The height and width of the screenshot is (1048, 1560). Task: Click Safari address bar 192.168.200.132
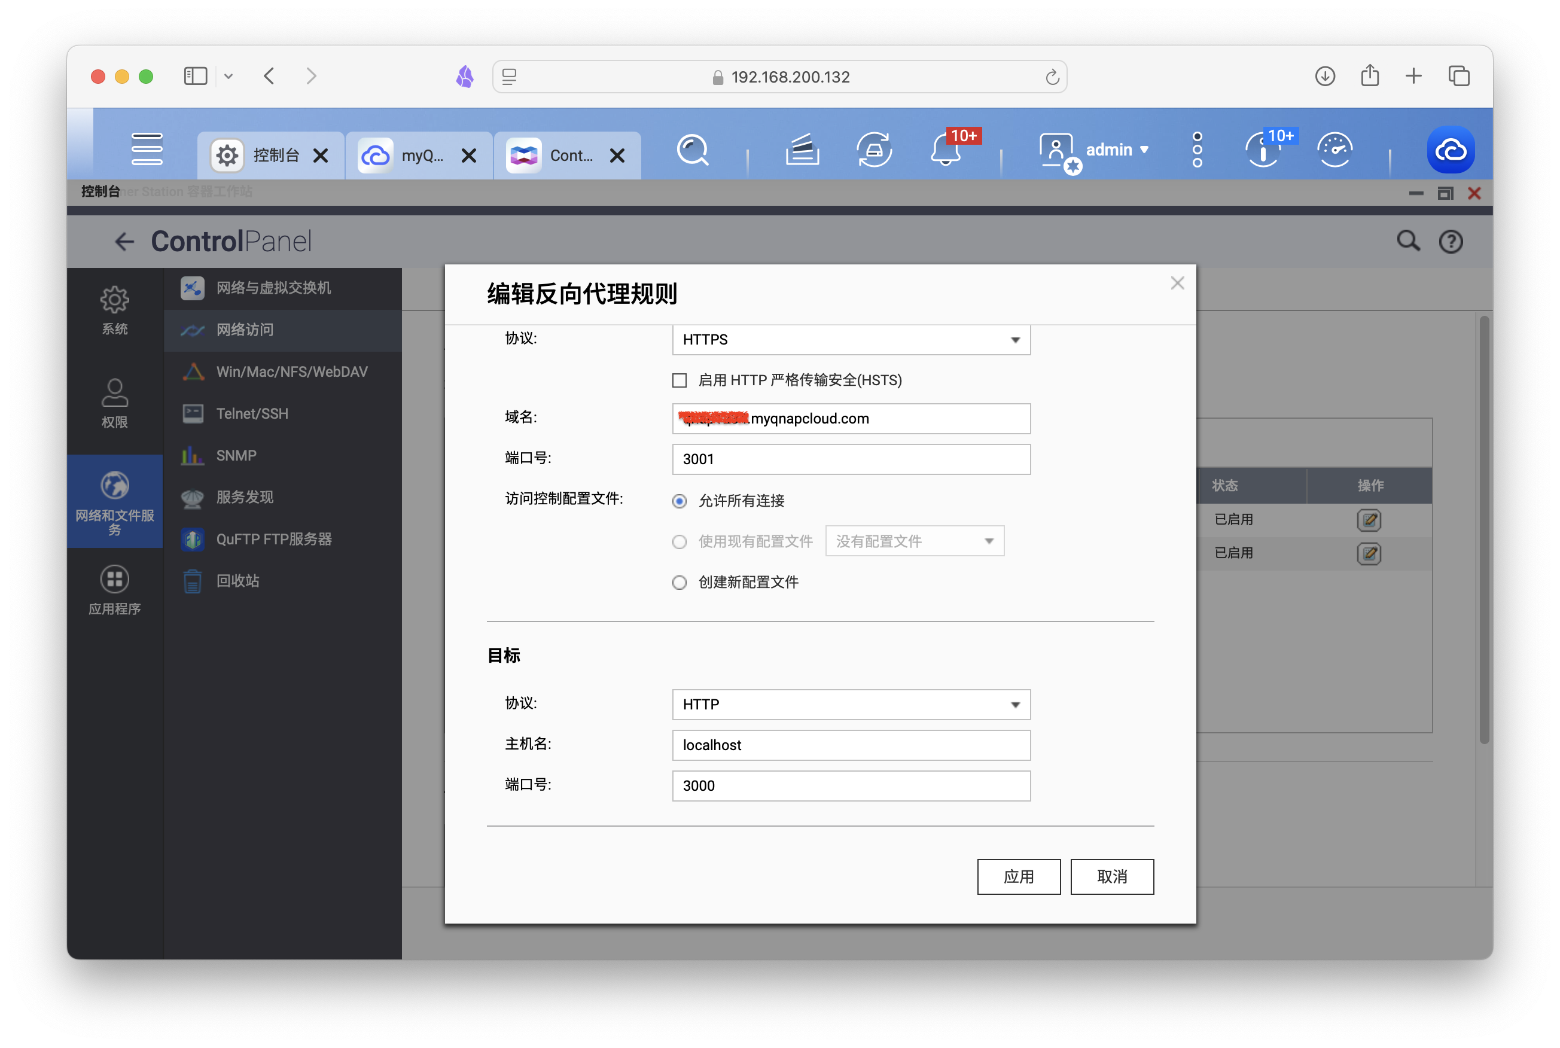pos(779,77)
